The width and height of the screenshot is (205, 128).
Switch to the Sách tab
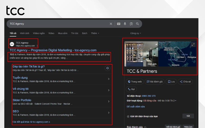[x=85, y=33]
